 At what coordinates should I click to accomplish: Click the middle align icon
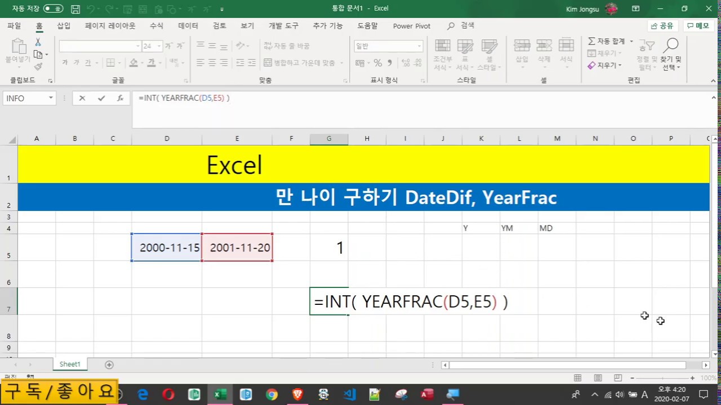[212, 46]
